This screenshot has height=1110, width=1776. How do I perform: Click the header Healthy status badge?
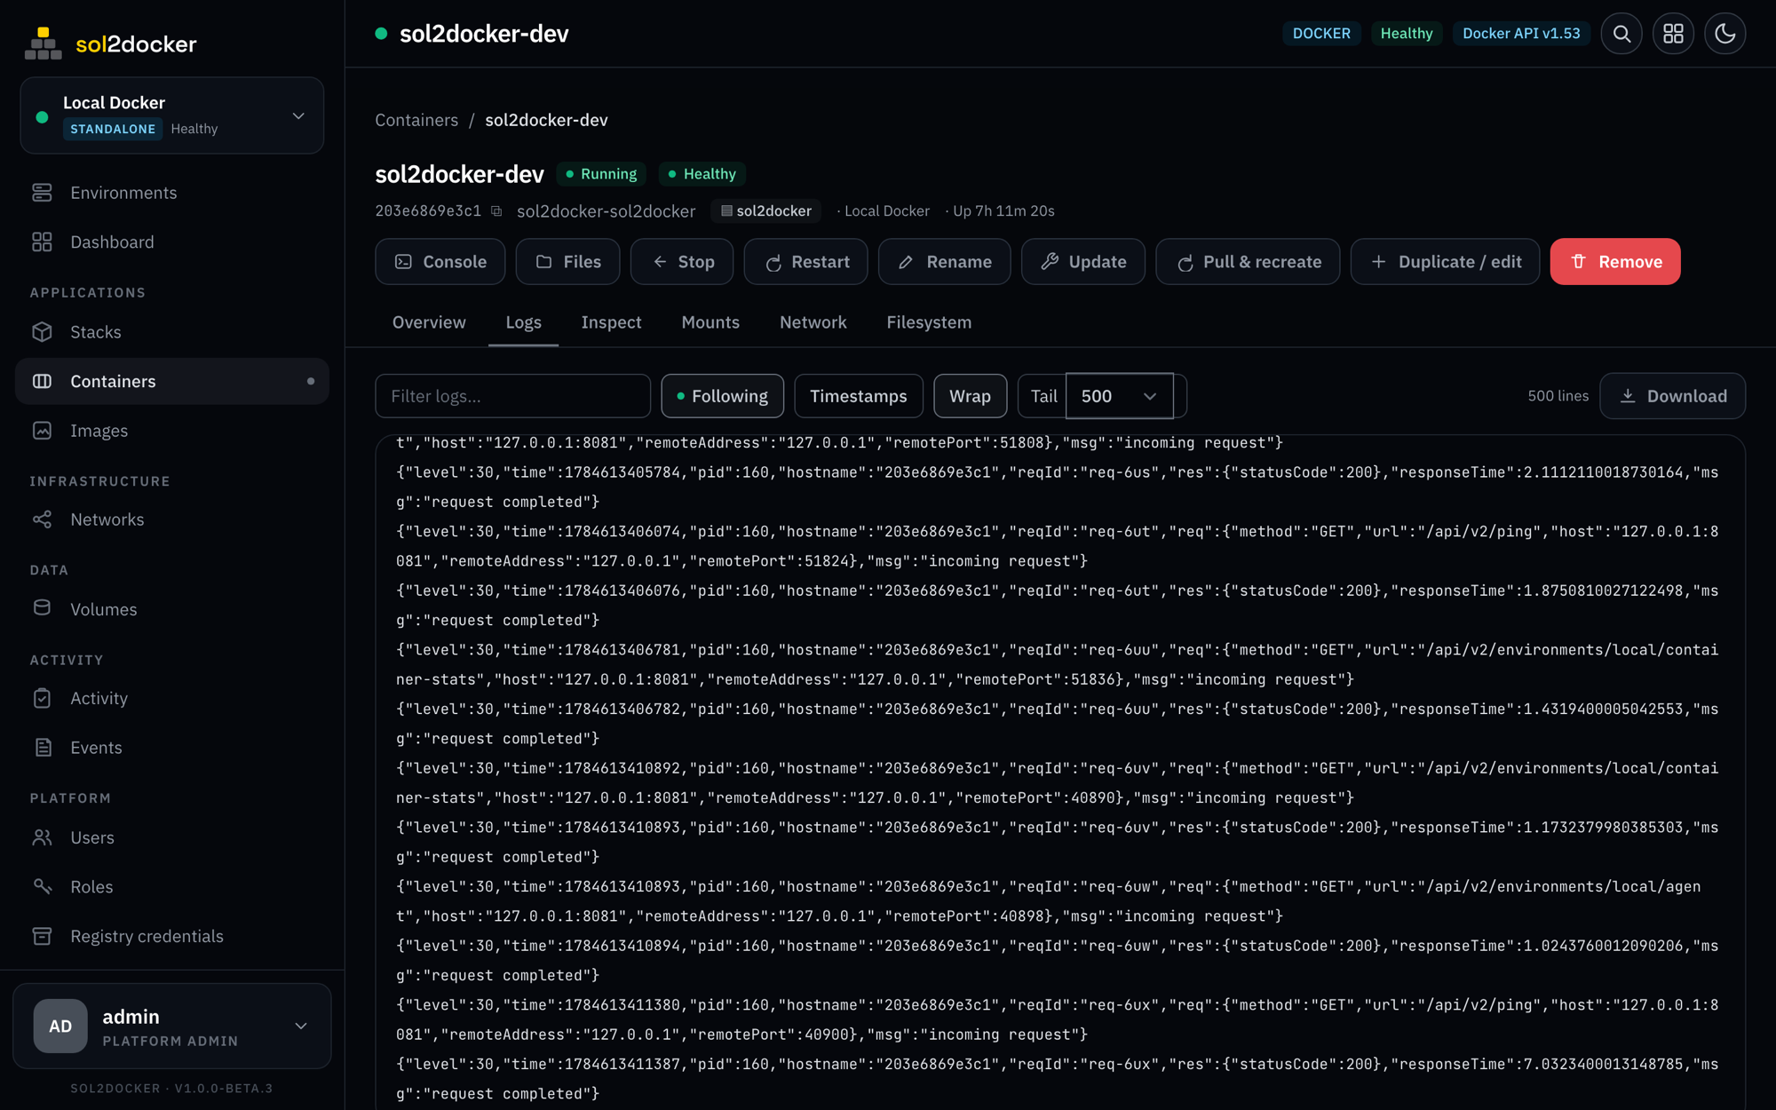click(x=1407, y=34)
